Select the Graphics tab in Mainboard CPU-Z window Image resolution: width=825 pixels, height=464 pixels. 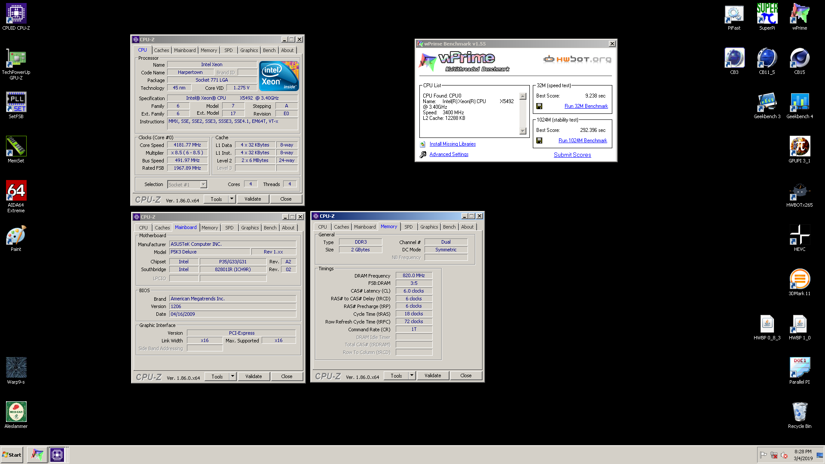pyautogui.click(x=250, y=228)
